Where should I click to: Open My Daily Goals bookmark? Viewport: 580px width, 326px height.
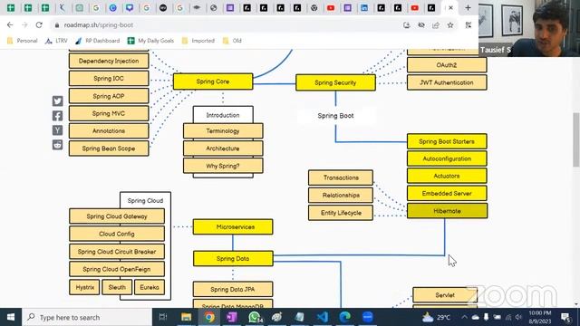click(150, 41)
